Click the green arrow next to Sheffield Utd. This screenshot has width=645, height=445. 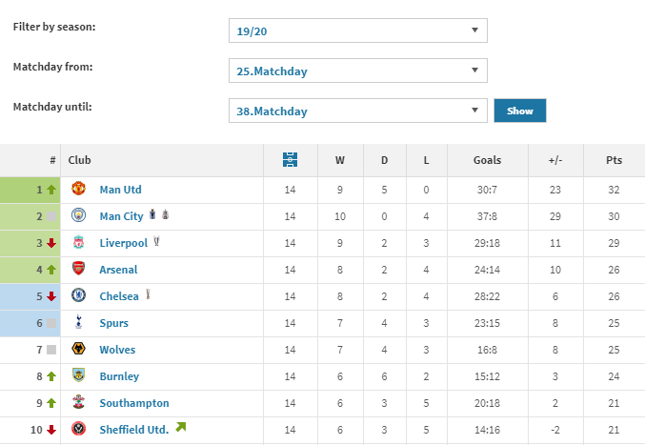[x=180, y=427]
